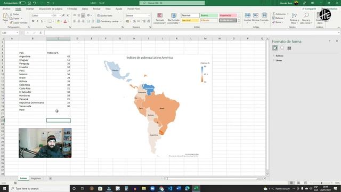Screen dimensions: 341x192
Task: Click the Windows taskbar search box
Action: click(x=39, y=188)
